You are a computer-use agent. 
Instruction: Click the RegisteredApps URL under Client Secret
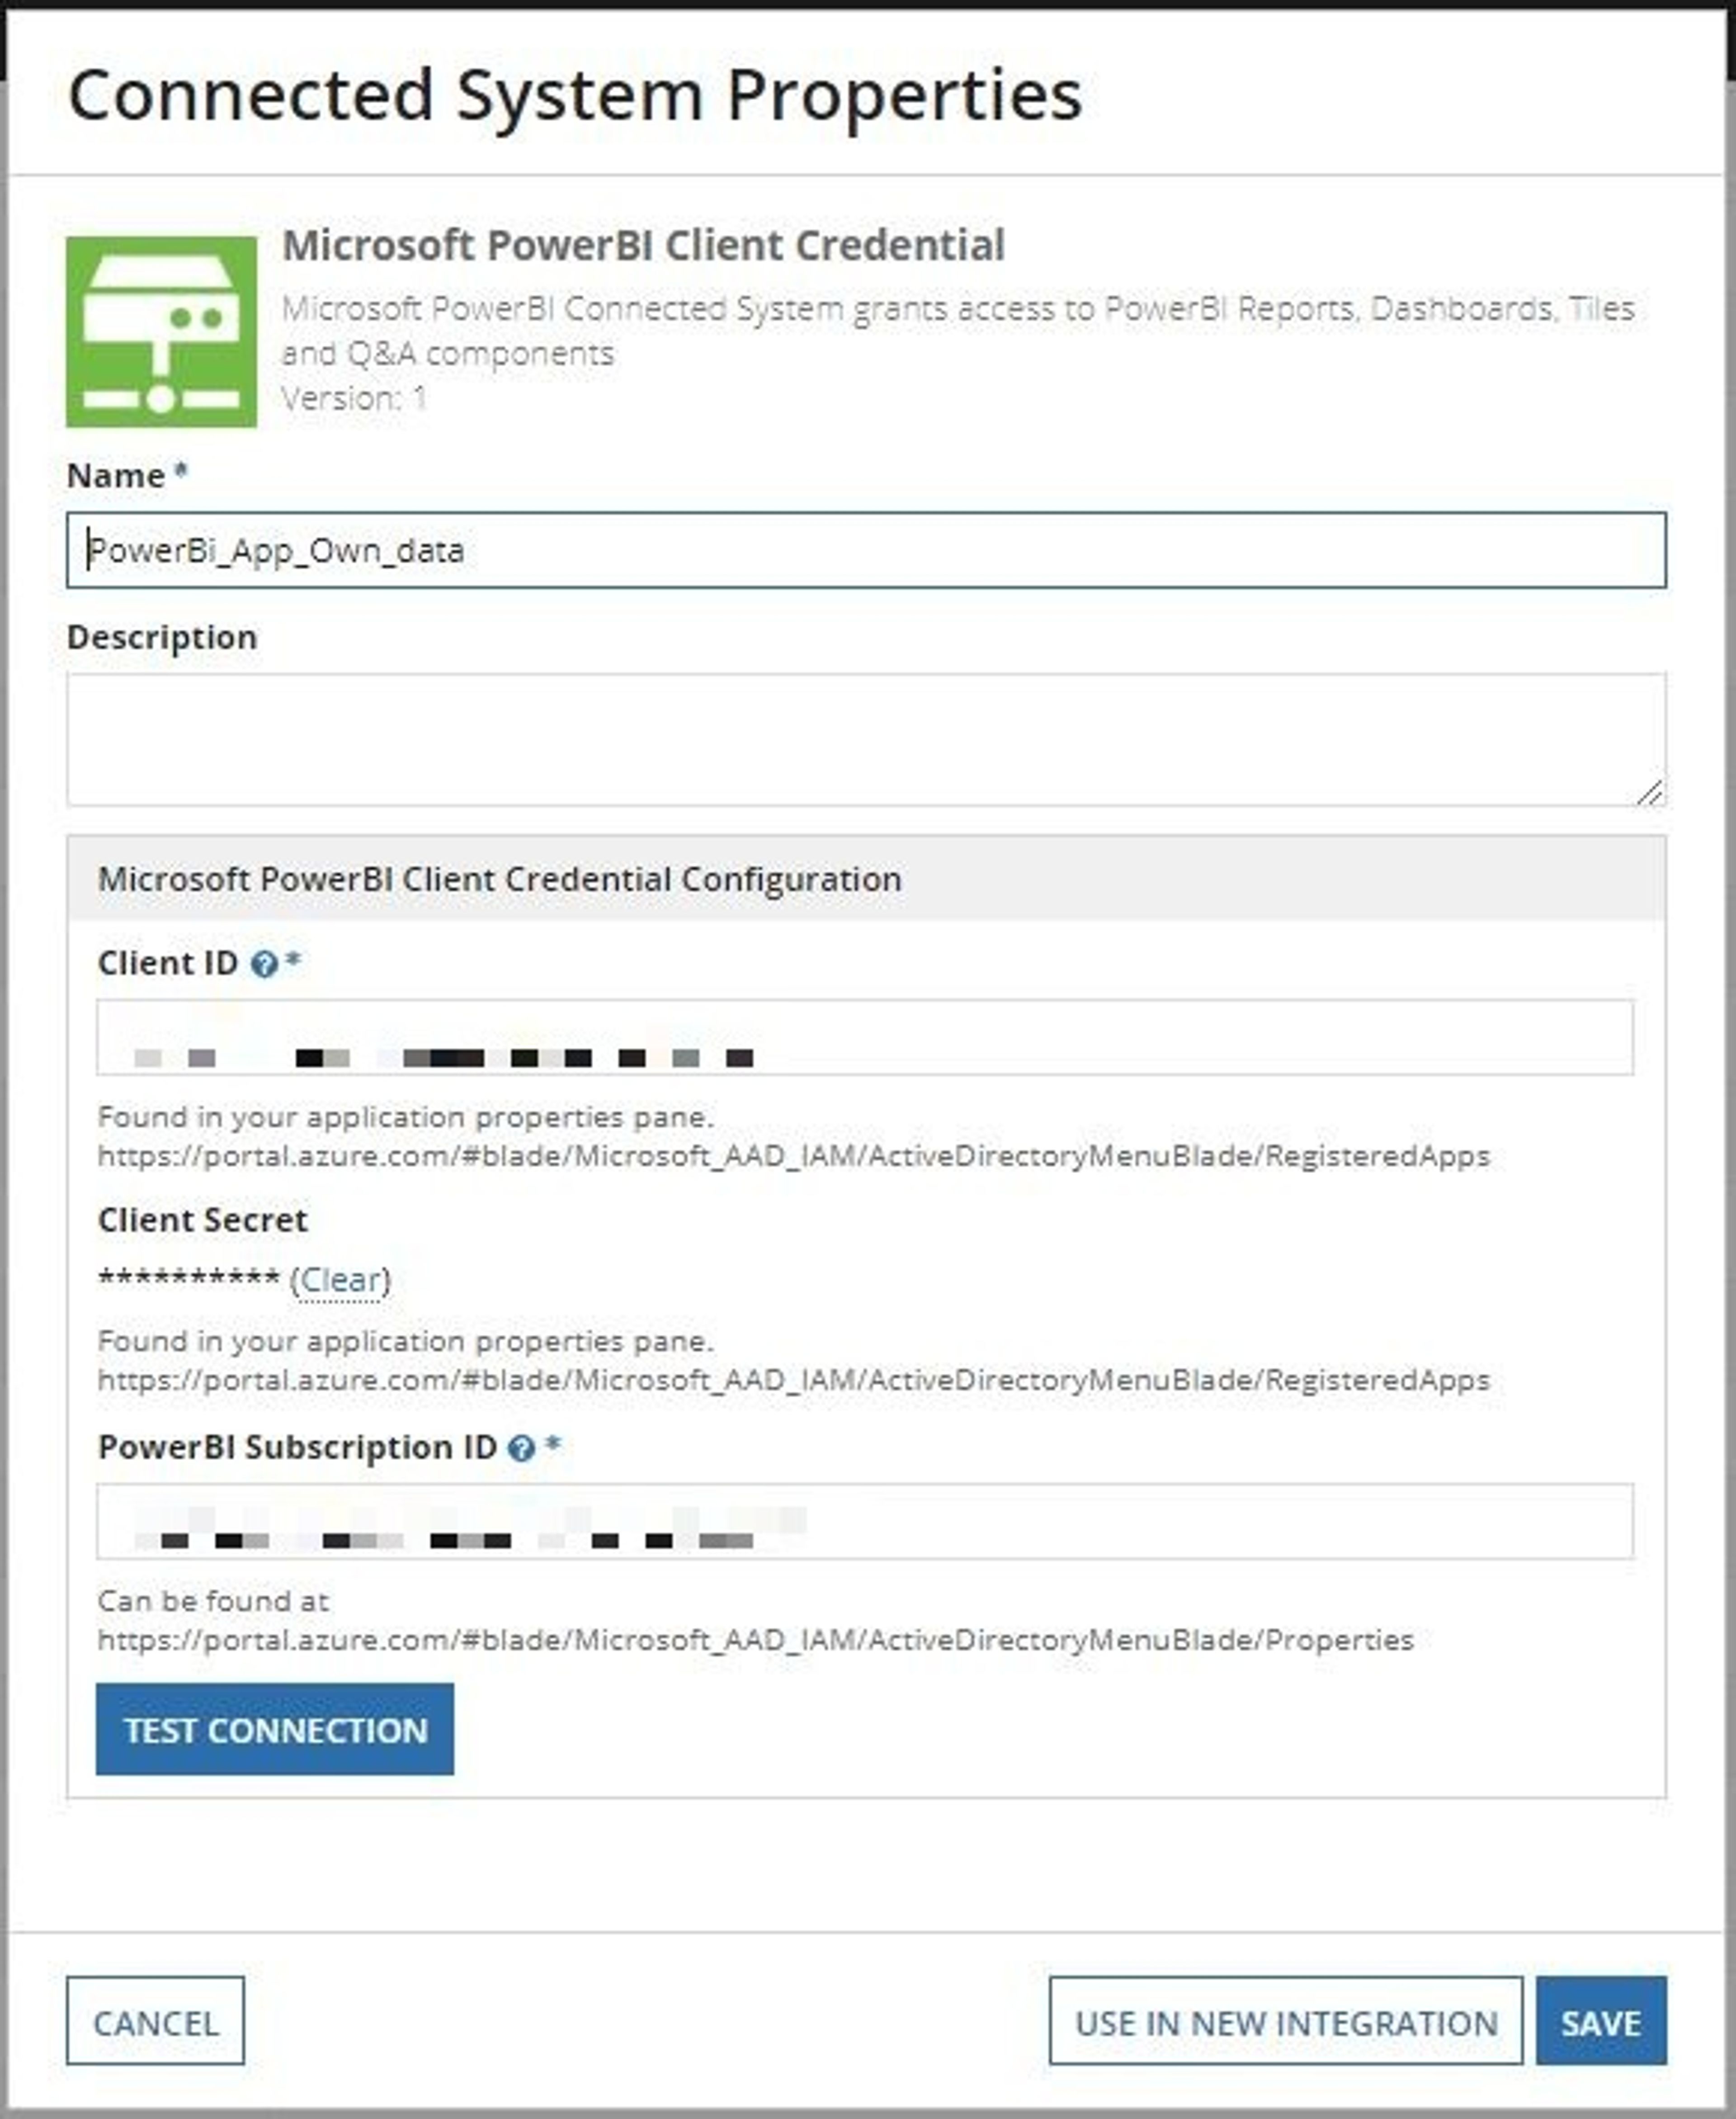[x=794, y=1380]
